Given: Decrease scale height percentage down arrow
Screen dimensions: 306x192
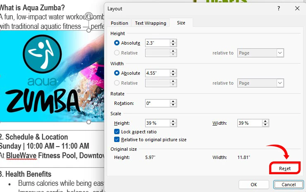Looking at the screenshot, I should 173,125.
